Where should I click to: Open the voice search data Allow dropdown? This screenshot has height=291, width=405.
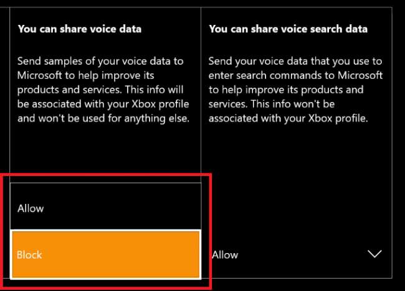pyautogui.click(x=293, y=254)
